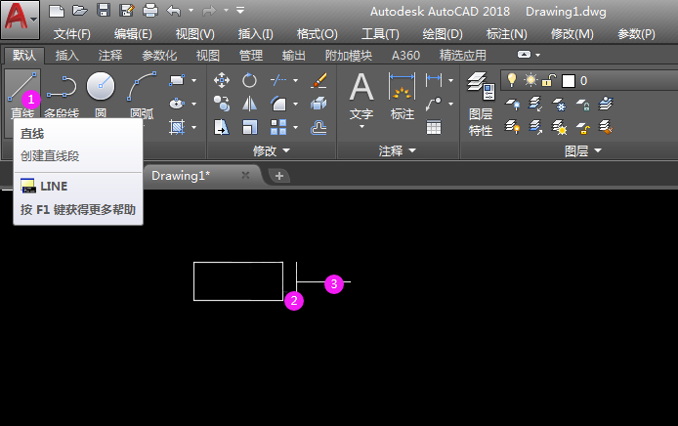
Task: Activate the Move tool in Modify panel
Action: (222, 80)
